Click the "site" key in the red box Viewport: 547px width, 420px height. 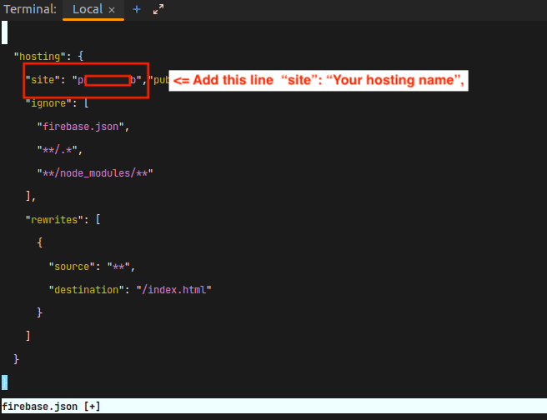pyautogui.click(x=43, y=81)
